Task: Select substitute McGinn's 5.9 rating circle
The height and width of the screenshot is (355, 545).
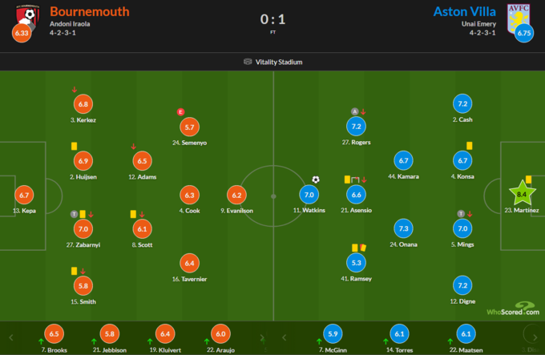Action: click(332, 334)
